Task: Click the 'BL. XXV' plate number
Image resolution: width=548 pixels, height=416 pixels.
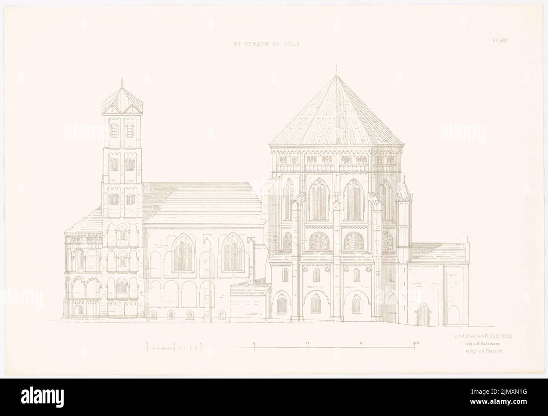Action: pos(500,41)
